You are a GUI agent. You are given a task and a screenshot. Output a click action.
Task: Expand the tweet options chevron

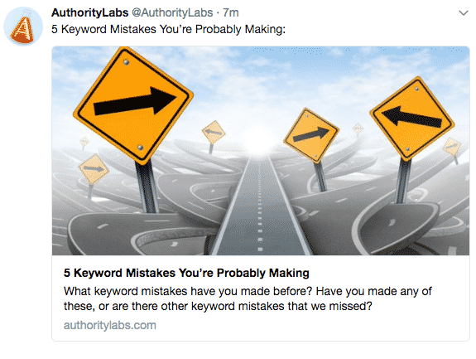click(x=464, y=13)
